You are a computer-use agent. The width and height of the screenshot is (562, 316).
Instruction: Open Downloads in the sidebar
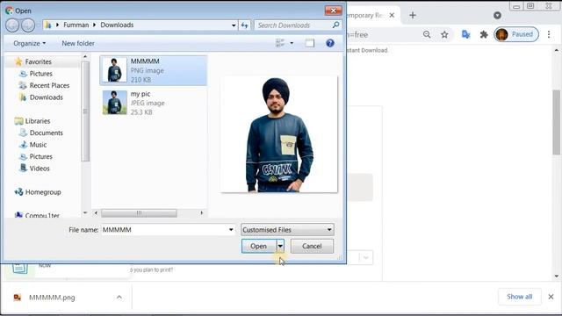pos(46,97)
